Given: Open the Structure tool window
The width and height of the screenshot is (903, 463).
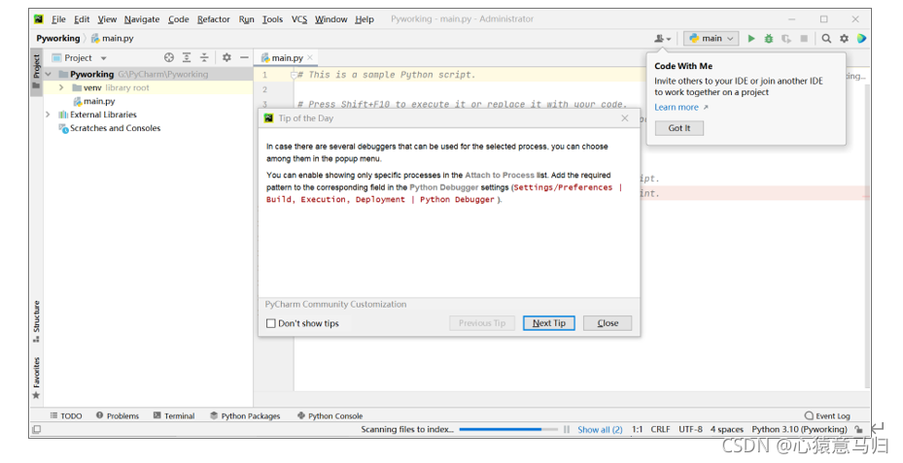Looking at the screenshot, I should [x=36, y=321].
